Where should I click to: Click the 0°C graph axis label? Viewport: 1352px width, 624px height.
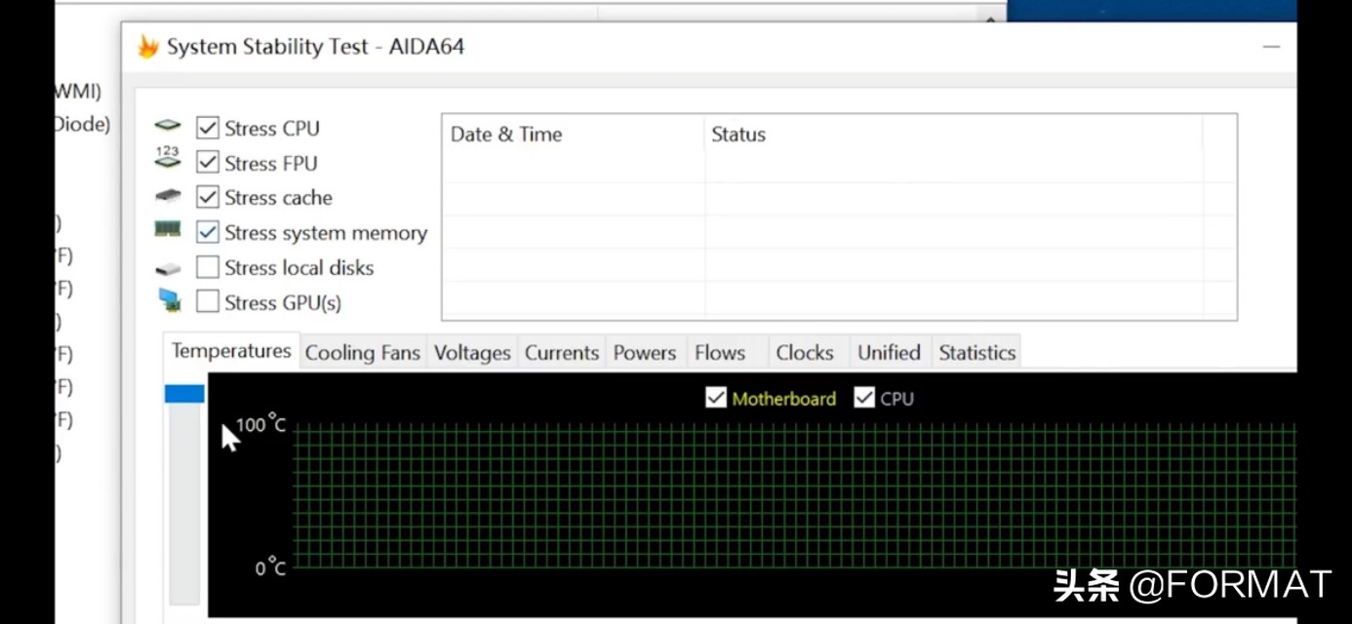tap(270, 567)
